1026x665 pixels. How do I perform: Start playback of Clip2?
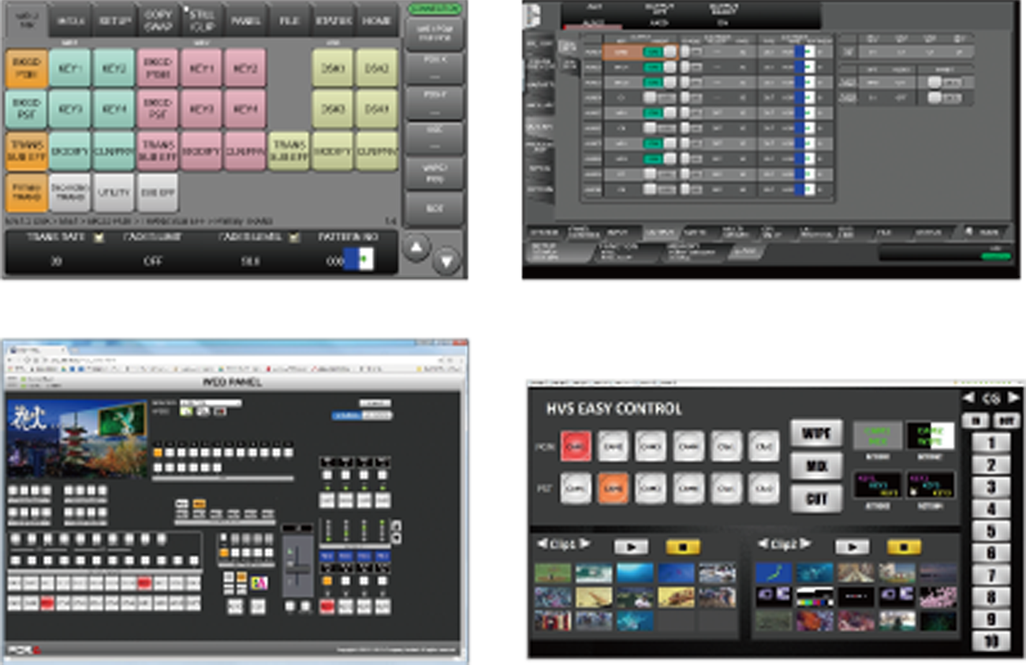[853, 546]
